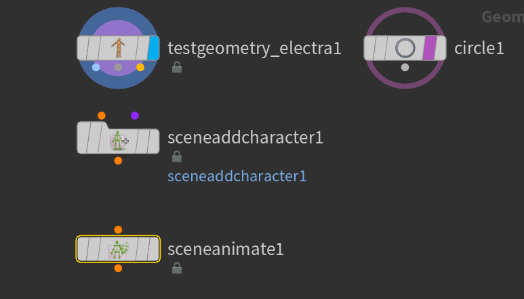Click the circle1 node name label
Screen dimensions: 524x299
479,48
